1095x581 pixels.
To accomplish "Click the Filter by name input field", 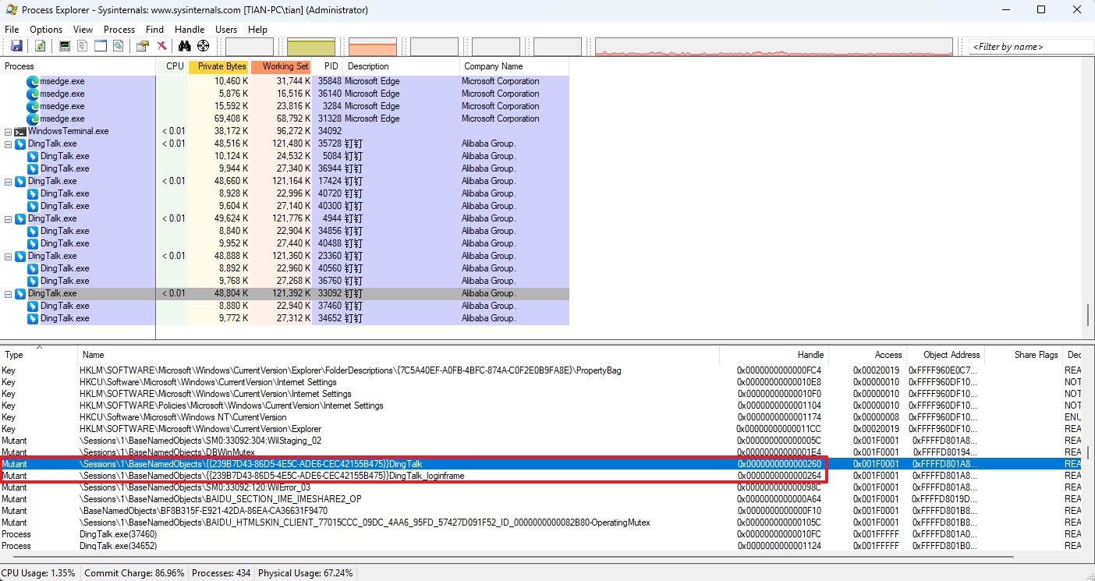I will tap(1031, 46).
